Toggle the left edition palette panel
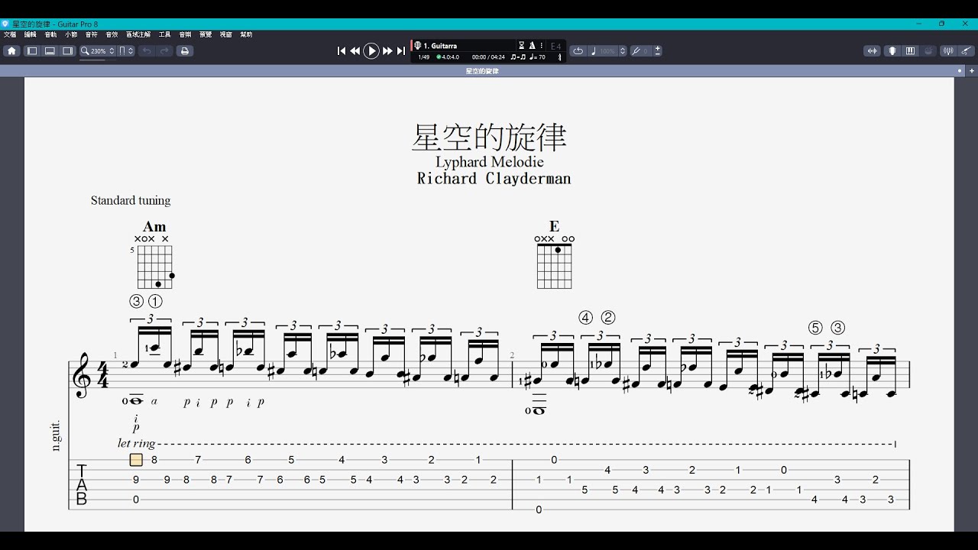Image resolution: width=978 pixels, height=550 pixels. point(32,51)
